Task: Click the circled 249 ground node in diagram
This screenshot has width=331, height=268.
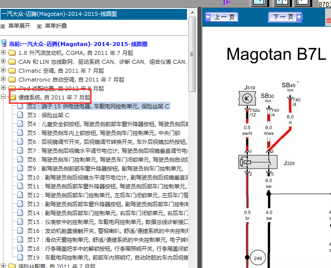Action: pos(258,258)
